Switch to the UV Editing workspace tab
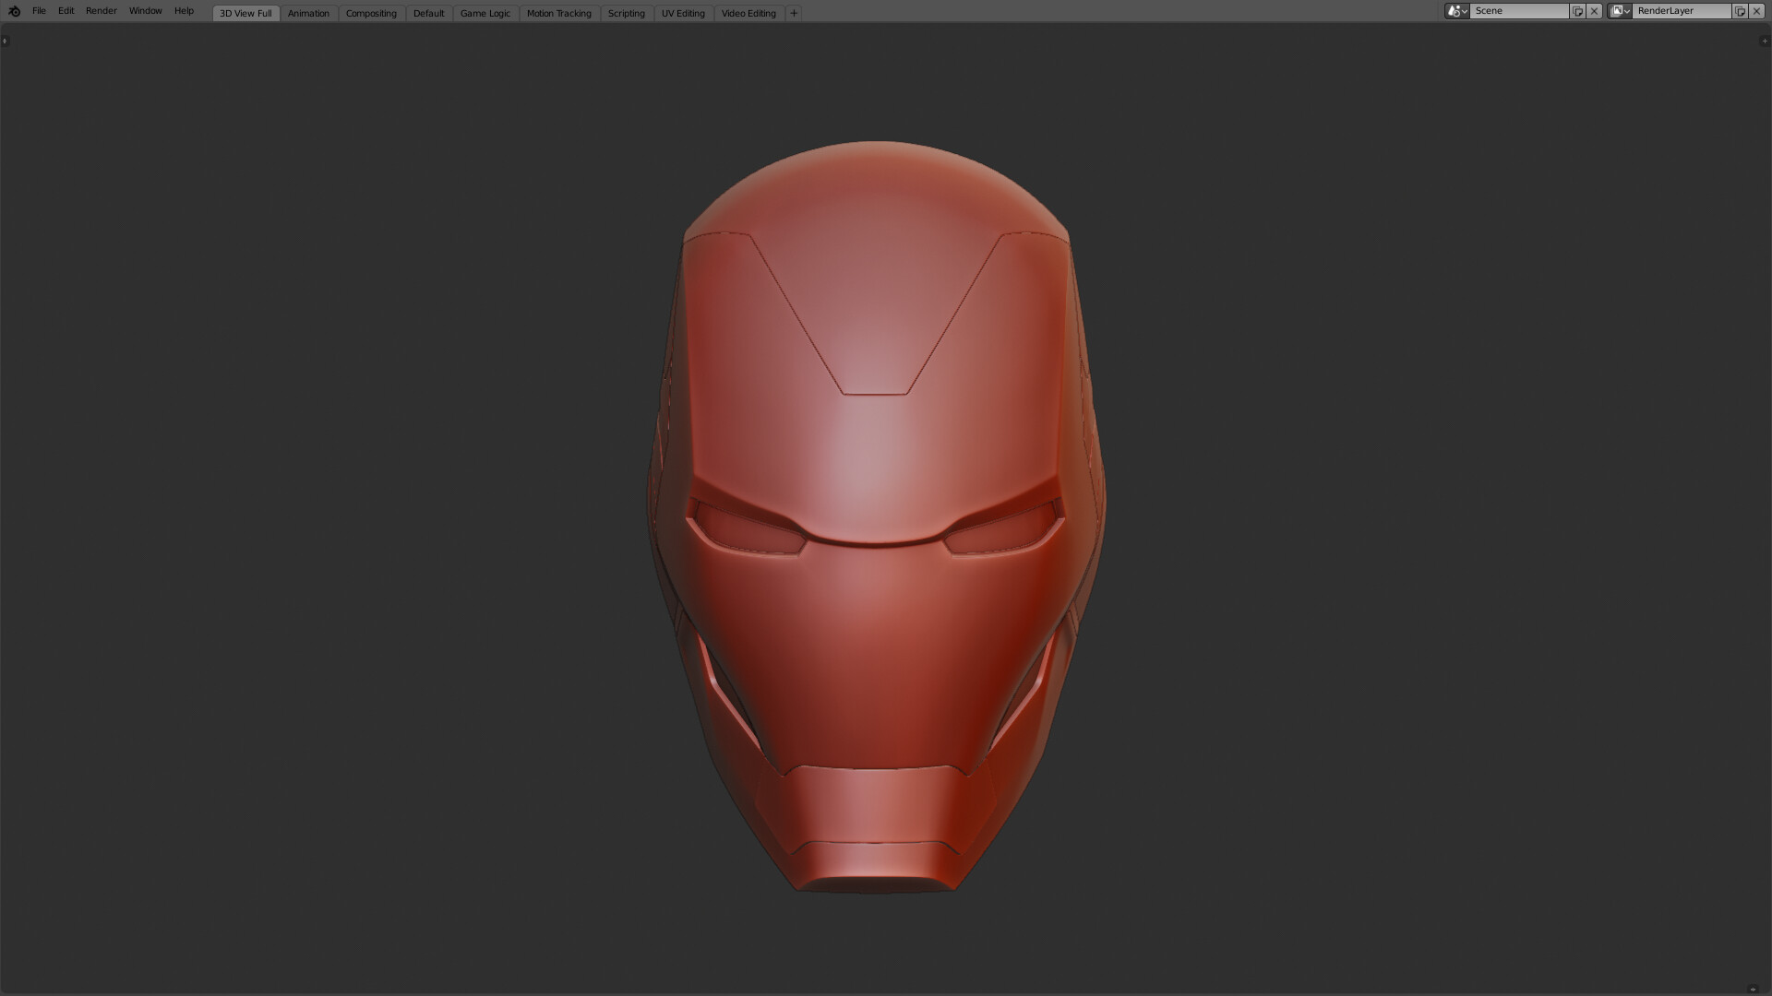Screen dimensions: 1772x996 683,13
